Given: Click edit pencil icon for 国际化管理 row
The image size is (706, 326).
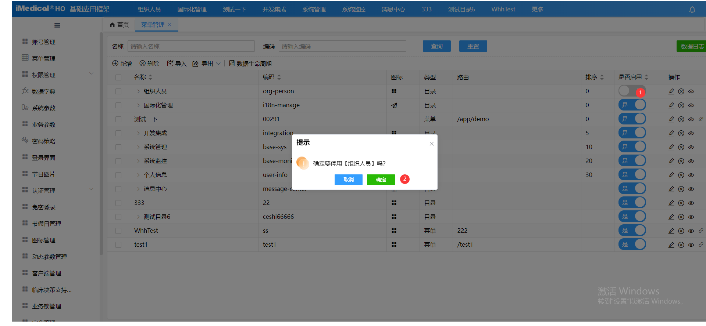Looking at the screenshot, I should click(x=671, y=105).
